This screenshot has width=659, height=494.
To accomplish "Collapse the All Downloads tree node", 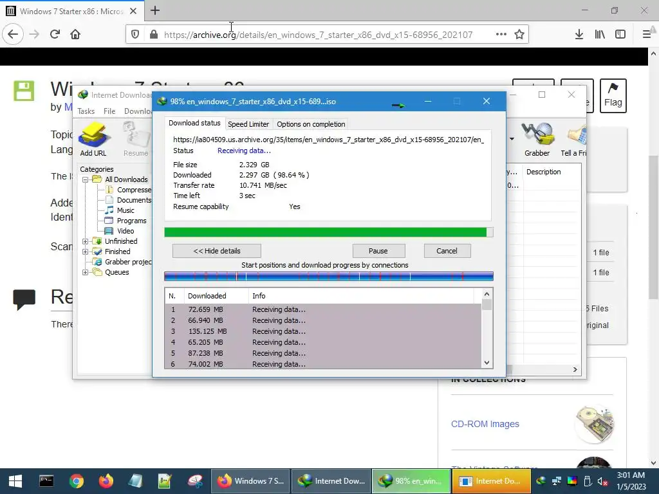I will (x=86, y=179).
